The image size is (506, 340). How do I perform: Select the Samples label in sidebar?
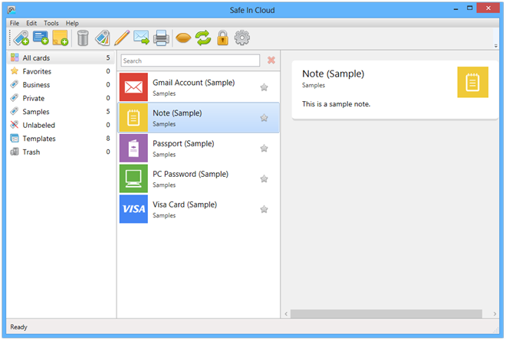tap(61, 112)
